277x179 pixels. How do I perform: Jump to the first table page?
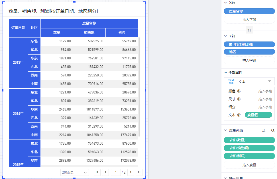pyautogui.click(x=97, y=172)
